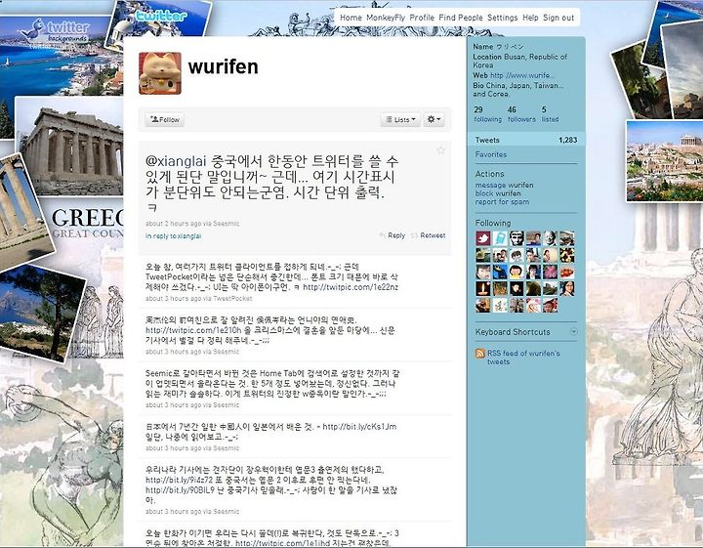Favorite the top tweet with the star

[x=440, y=150]
